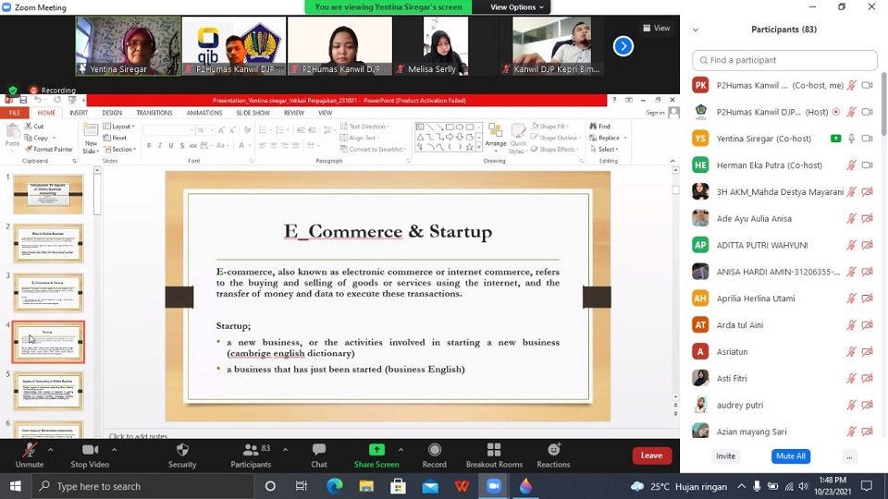Click the green Share Screen icon
The image size is (888, 499).
pos(376,451)
